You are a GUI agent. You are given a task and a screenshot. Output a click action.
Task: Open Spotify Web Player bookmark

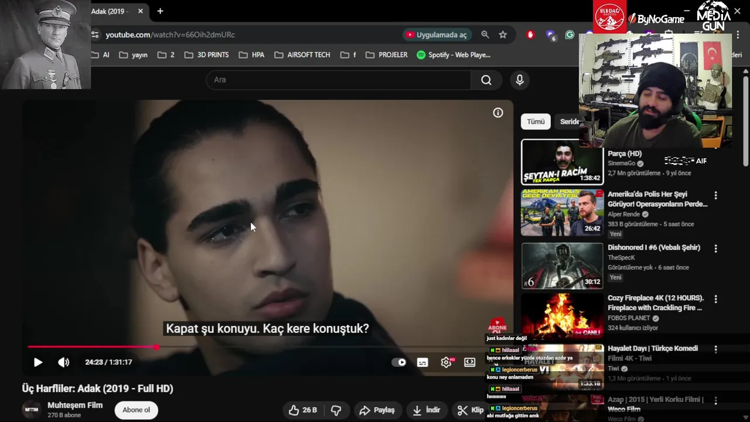(x=454, y=55)
